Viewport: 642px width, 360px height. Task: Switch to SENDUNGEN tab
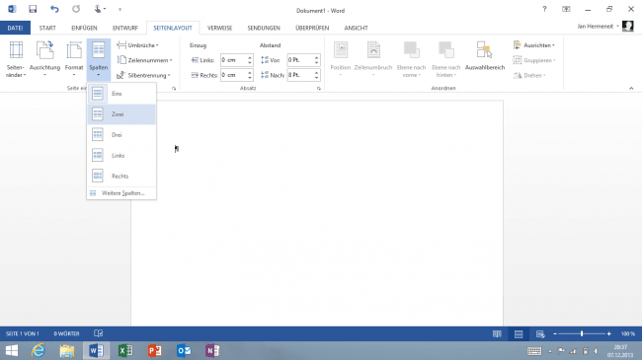point(264,28)
